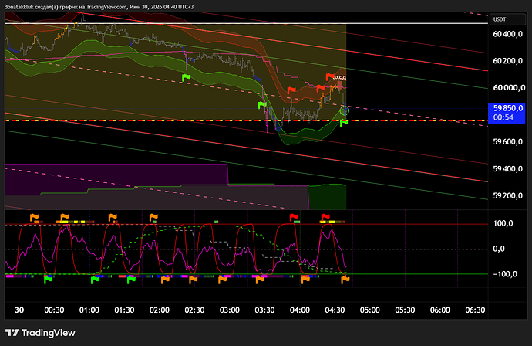Screen dimensions: 532x346
Task: Click the green circle marker on the latest candle
Action: click(345, 110)
